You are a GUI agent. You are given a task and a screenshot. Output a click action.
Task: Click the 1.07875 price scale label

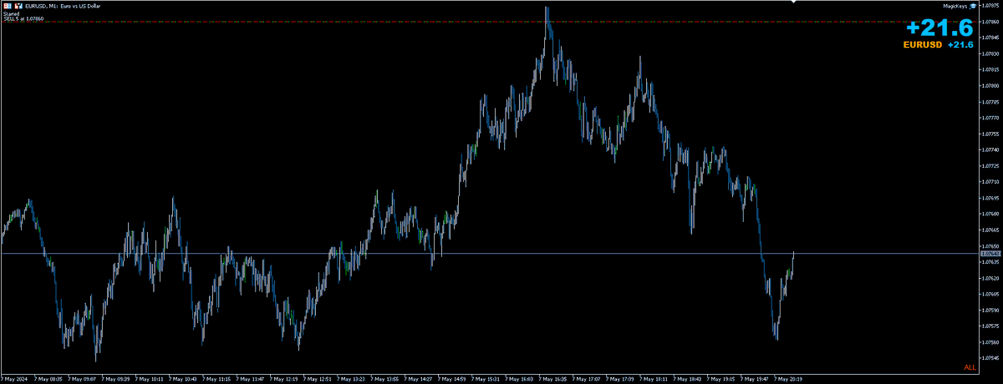coord(989,6)
